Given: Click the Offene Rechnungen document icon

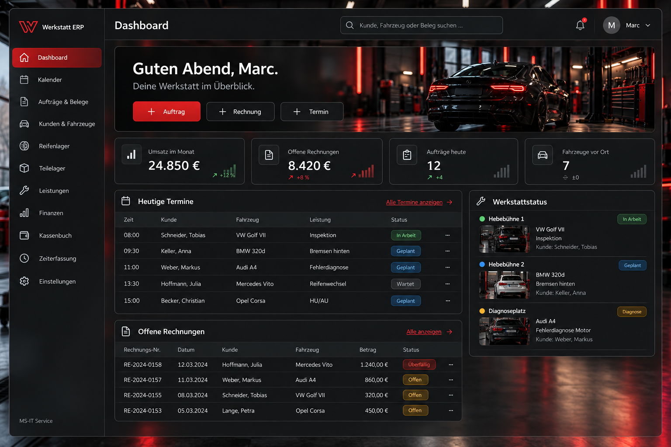Looking at the screenshot, I should tap(269, 155).
